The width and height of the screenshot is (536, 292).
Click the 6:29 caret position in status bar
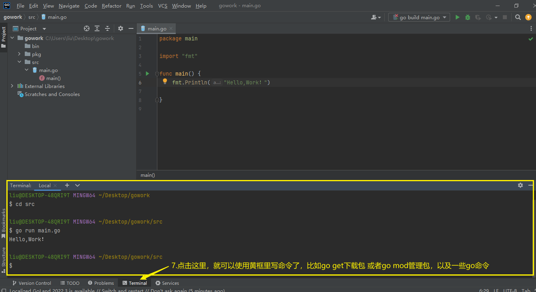point(484,290)
